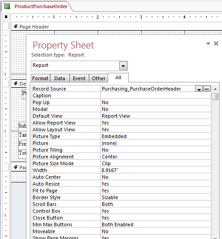
Task: Click the Min Max Buttons property label
Action: 52,225
